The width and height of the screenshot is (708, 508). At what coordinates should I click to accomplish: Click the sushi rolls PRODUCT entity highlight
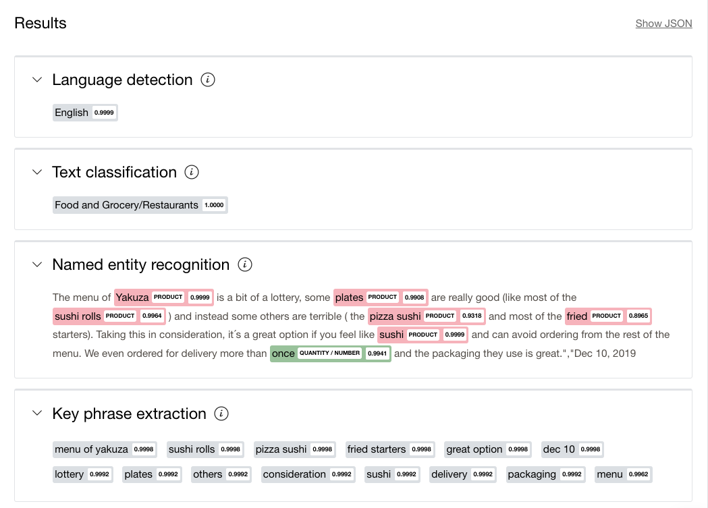[x=109, y=316]
